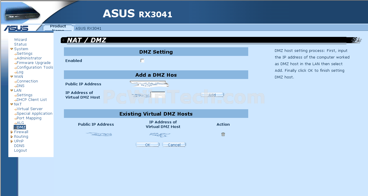This screenshot has height=196, width=368.
Task: Open the Port Mapping page
Action: (x=29, y=118)
